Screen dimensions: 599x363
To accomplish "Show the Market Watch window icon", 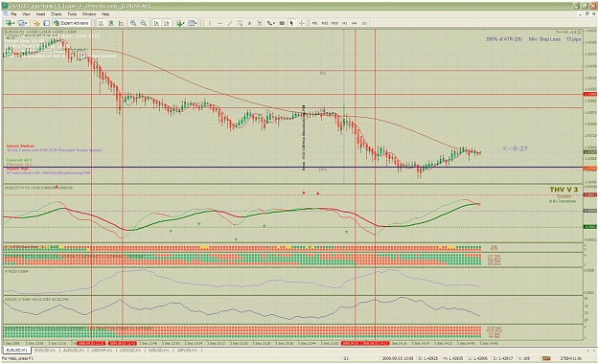I will coord(36,23).
